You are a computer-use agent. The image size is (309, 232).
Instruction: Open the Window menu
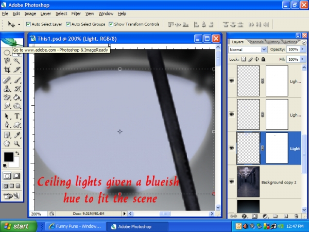[x=106, y=13]
